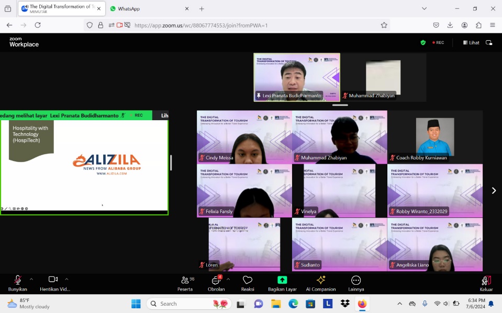Viewport: 502px width, 313px height.
Task: Click the green Bagikan Layar share icon
Action: pos(282,281)
